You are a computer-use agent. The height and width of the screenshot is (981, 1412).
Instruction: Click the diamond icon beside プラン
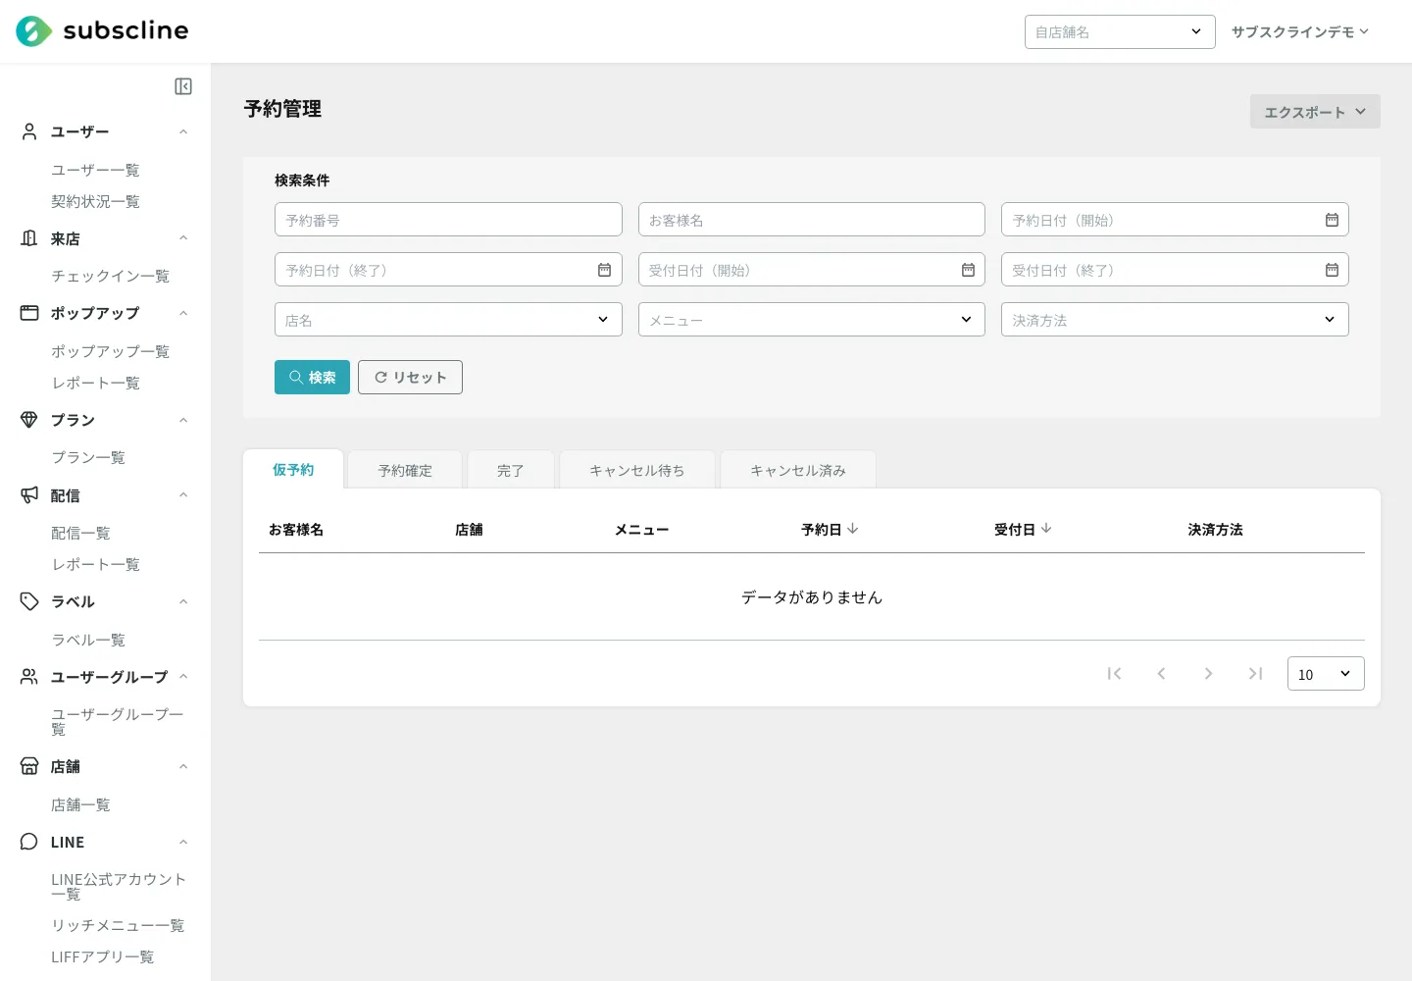coord(29,420)
